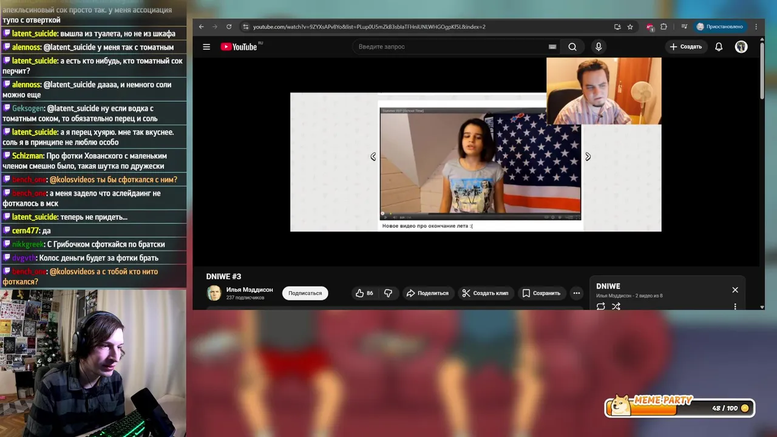The height and width of the screenshot is (437, 777).
Task: Click the Создать клип button
Action: (485, 293)
